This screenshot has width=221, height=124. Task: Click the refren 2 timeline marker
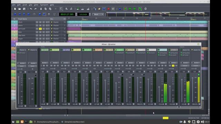[x=85, y=20]
